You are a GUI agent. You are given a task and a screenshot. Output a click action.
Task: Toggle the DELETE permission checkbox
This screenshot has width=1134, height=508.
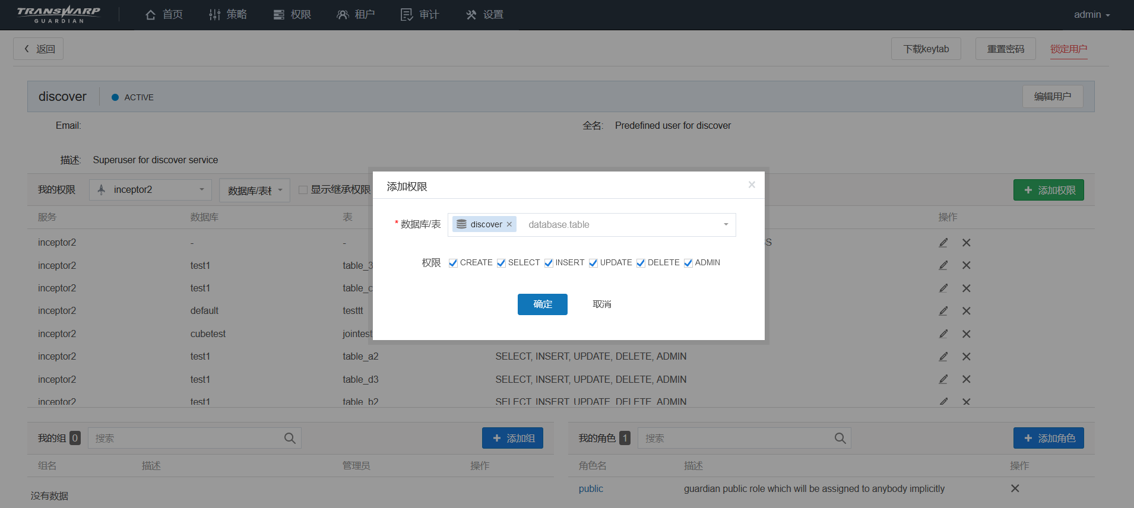[x=641, y=263]
